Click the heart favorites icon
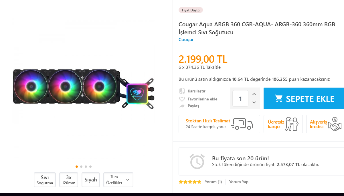 [x=182, y=99]
